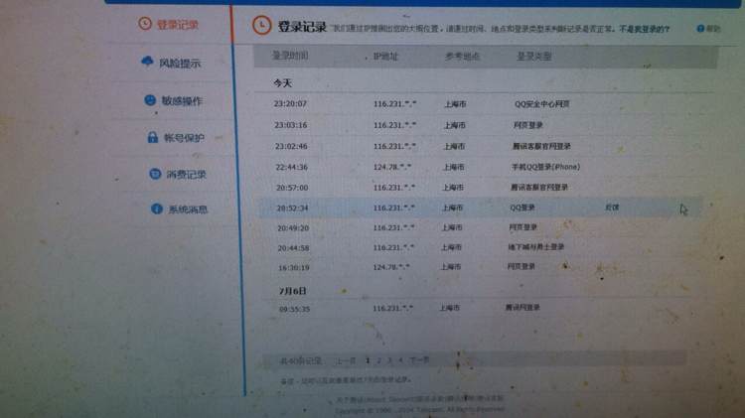
Task: Go to the next page with 下一页
Action: 419,360
